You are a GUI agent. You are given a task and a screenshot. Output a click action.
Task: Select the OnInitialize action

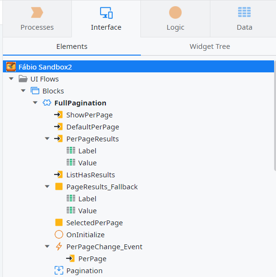(85, 235)
